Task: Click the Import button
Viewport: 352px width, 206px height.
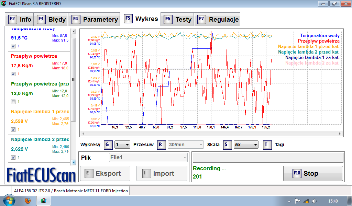Action: click(x=162, y=173)
